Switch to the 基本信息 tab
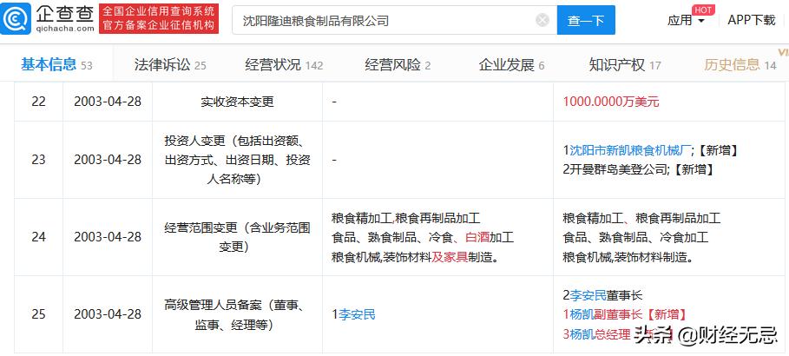Viewport: 789px width, 356px height. [x=56, y=64]
